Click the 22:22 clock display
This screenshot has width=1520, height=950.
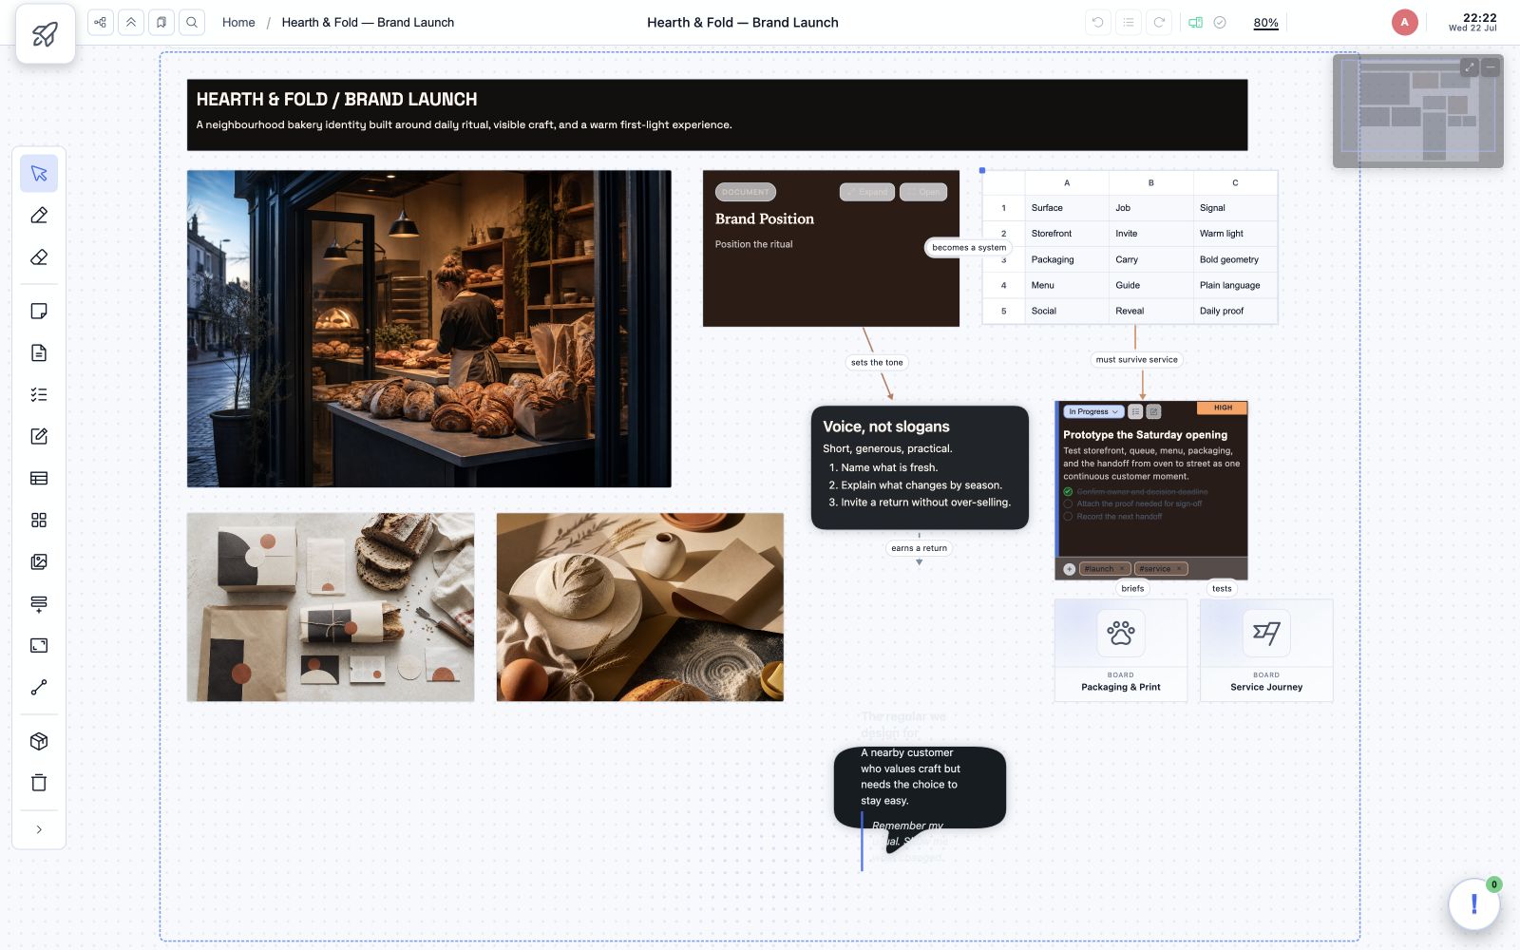tap(1479, 18)
